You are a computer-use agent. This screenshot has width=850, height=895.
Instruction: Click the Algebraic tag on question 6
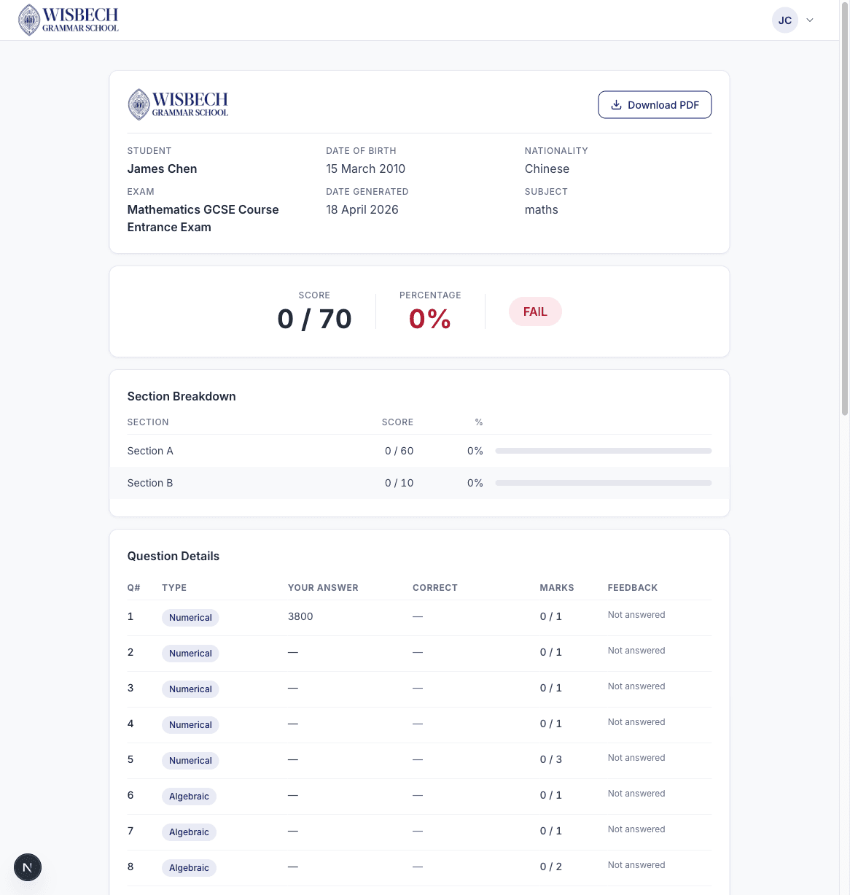[x=189, y=797]
